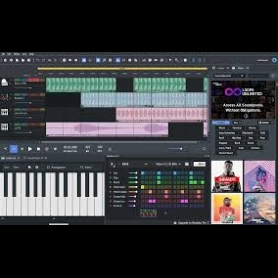Expand the sort dropdown right of genre filter
The image size is (278, 278).
pos(266,122)
